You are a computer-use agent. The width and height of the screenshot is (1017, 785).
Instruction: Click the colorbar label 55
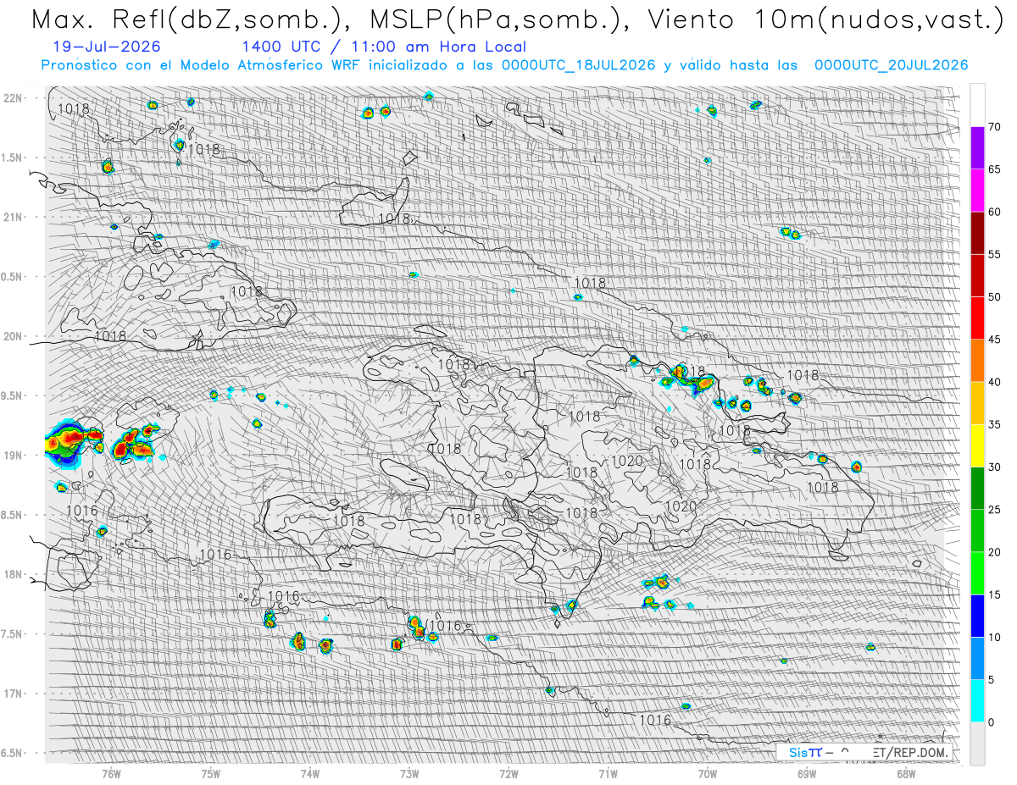tap(994, 254)
